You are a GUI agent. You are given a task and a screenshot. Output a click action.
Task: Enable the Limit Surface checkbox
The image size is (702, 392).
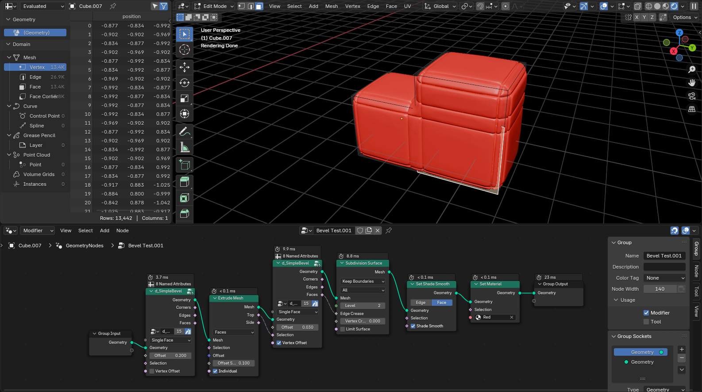coord(343,329)
